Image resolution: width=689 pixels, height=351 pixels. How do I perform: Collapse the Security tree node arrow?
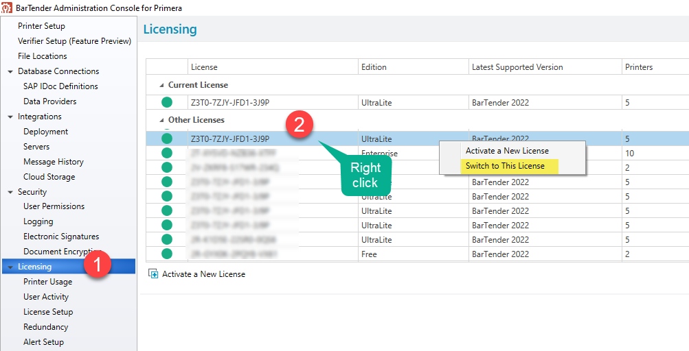[10, 192]
